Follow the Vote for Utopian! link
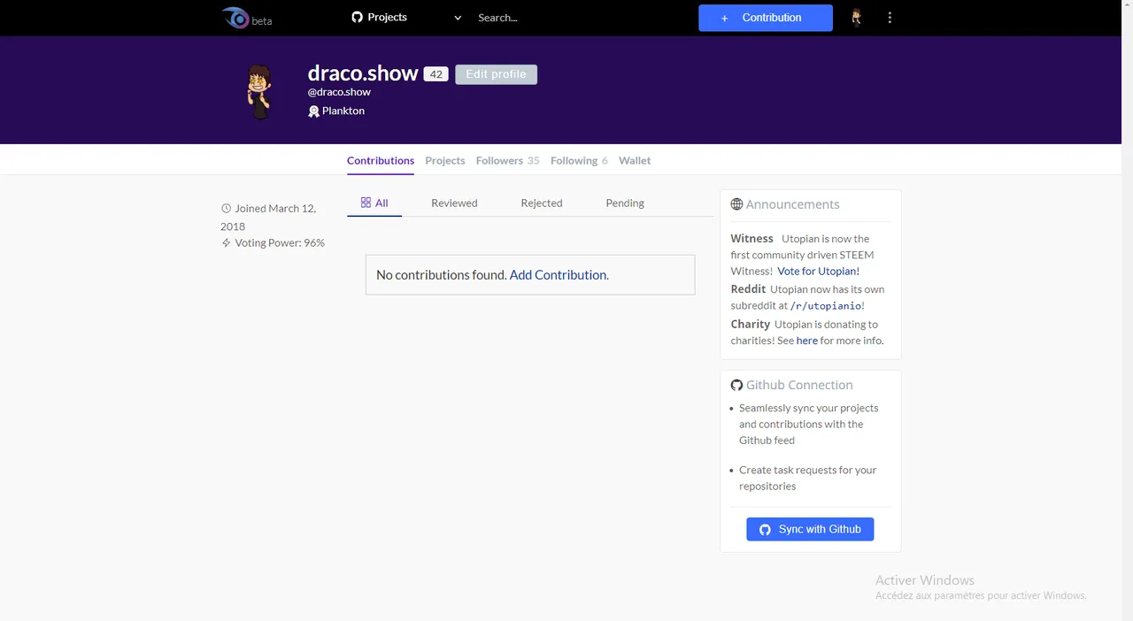 click(818, 271)
